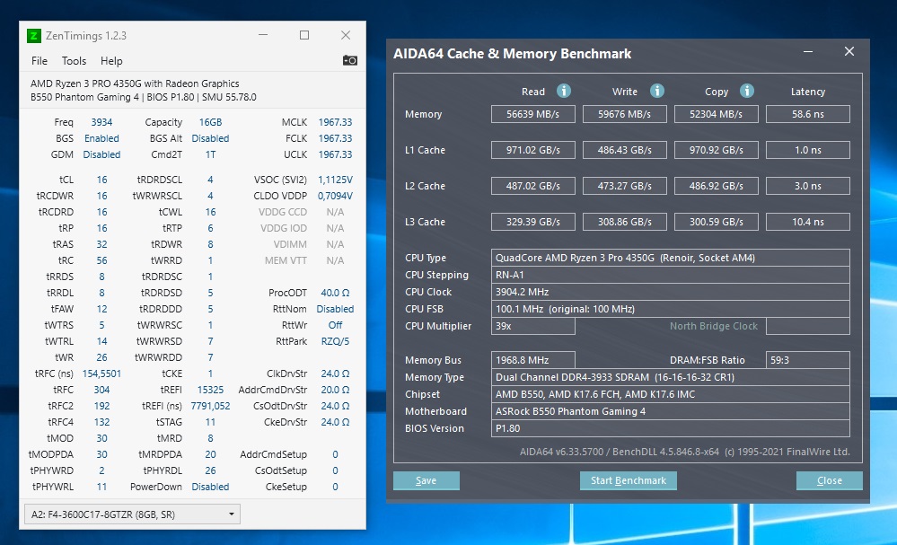The height and width of the screenshot is (545, 897).
Task: Click the info icon next to Copy
Action: coord(746,91)
